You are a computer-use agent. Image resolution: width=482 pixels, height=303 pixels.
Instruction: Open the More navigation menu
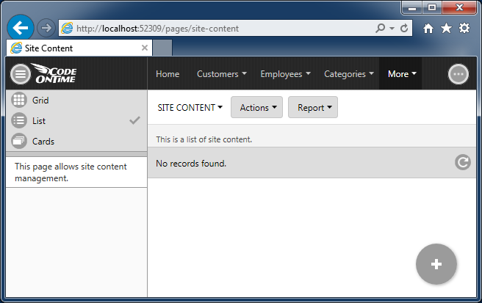(x=402, y=74)
